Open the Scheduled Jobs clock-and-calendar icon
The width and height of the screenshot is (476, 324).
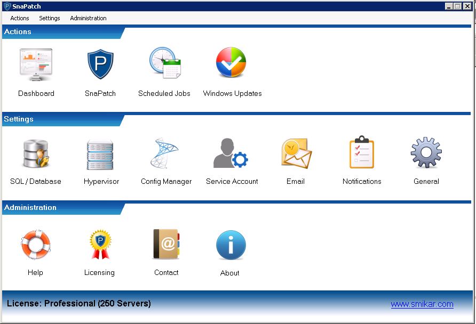[165, 63]
